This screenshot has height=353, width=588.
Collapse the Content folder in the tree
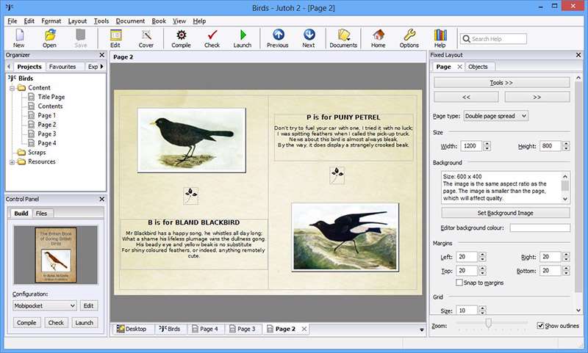point(12,88)
